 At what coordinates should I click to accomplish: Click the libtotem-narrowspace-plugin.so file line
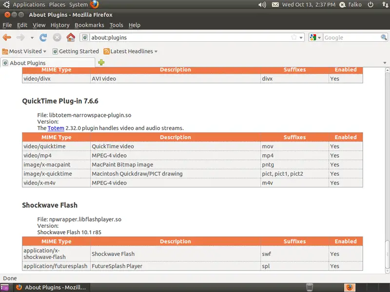(84, 115)
